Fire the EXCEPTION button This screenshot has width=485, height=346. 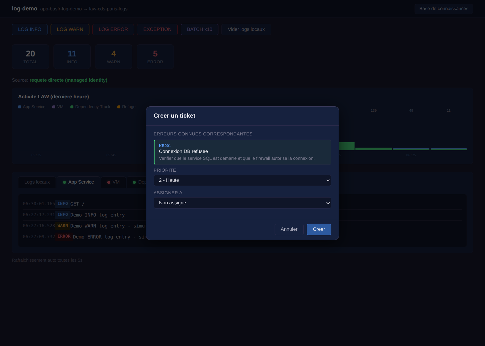click(x=157, y=29)
